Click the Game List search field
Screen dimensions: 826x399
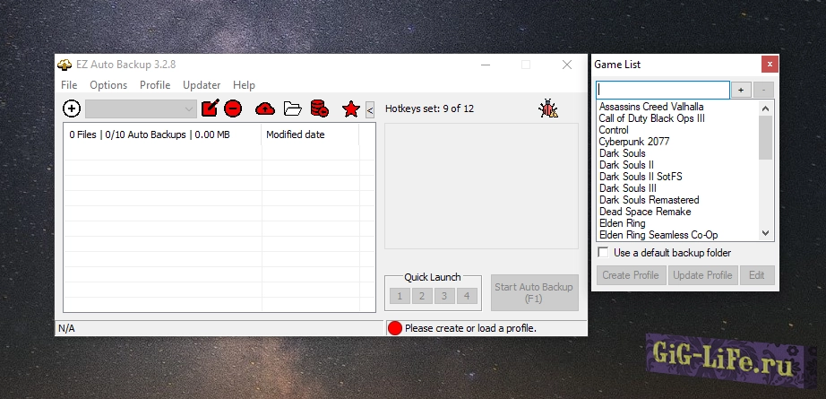coord(663,91)
